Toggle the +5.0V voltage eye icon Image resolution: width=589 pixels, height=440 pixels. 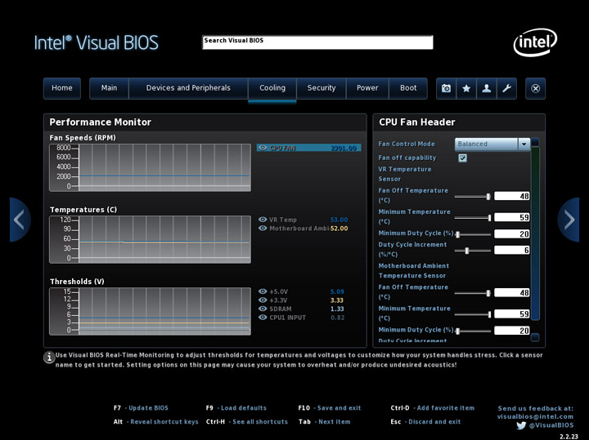263,291
